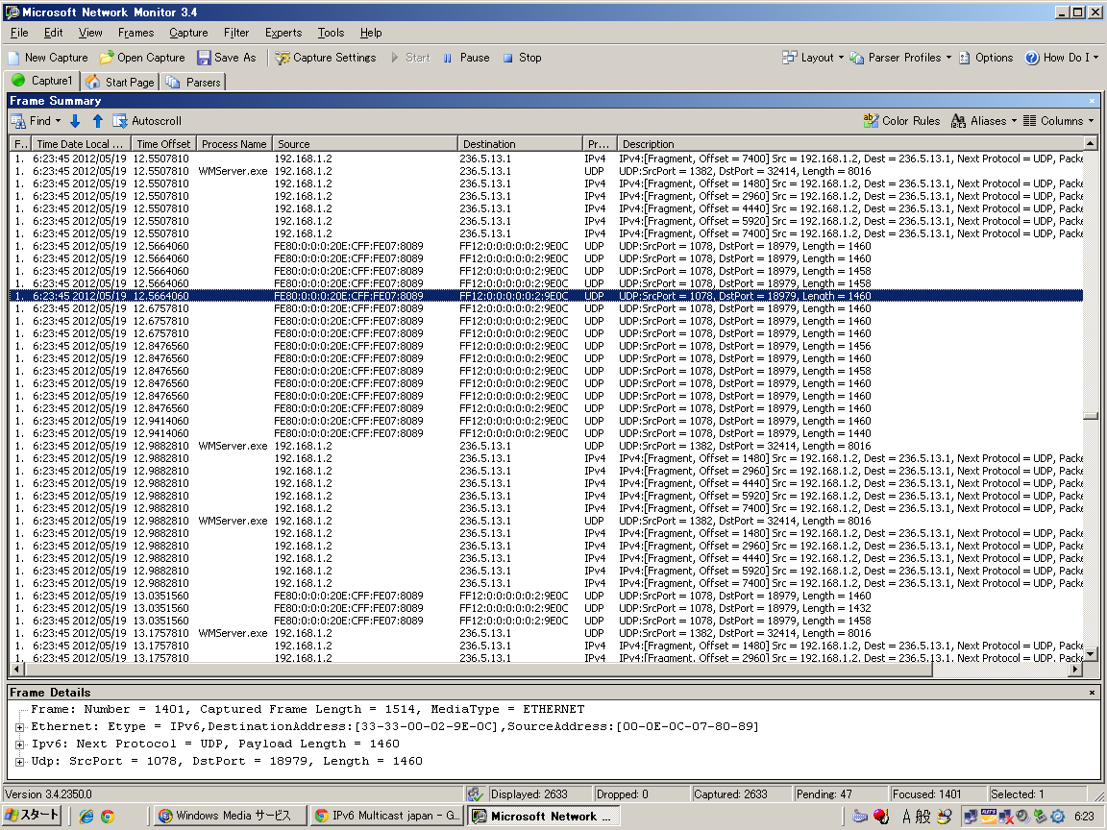Click the vertical scrollbar up arrow
1107x830 pixels.
pyautogui.click(x=1091, y=143)
